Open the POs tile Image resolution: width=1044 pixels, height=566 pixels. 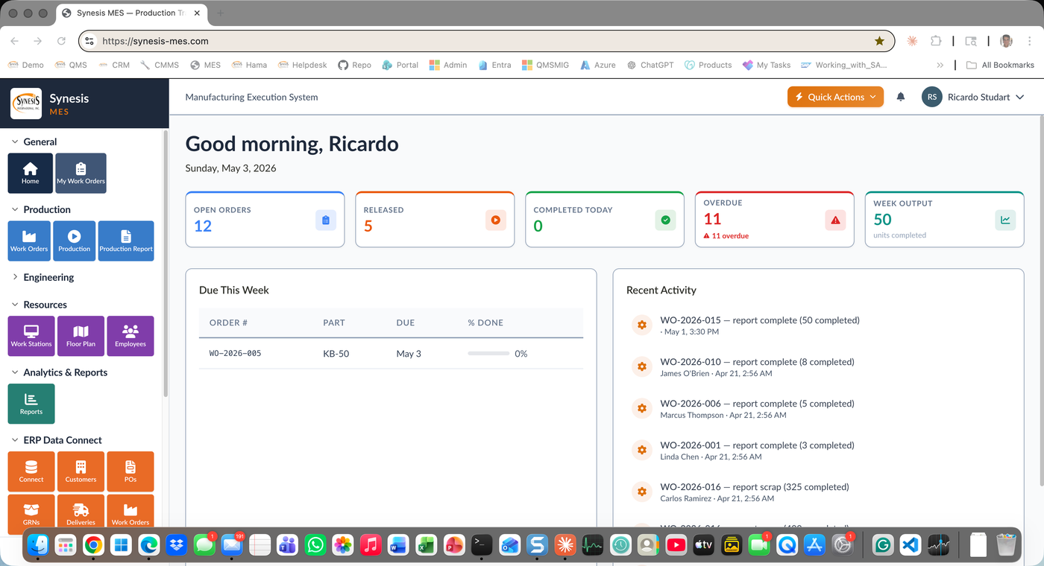pos(130,471)
